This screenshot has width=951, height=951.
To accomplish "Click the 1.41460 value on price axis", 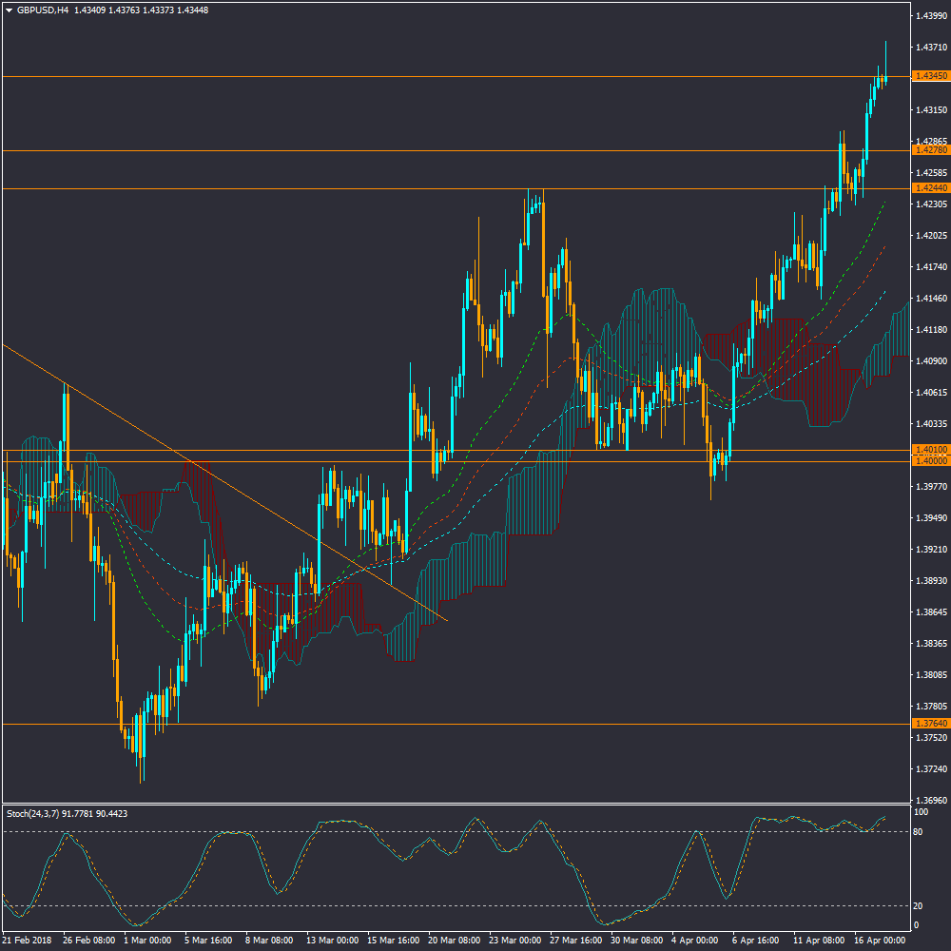I will (929, 299).
